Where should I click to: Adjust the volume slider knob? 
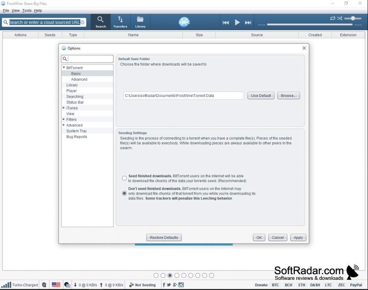tap(353, 18)
